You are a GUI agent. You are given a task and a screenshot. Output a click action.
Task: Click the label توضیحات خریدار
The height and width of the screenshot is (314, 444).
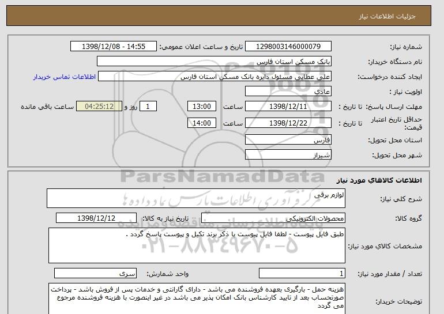click(398, 301)
